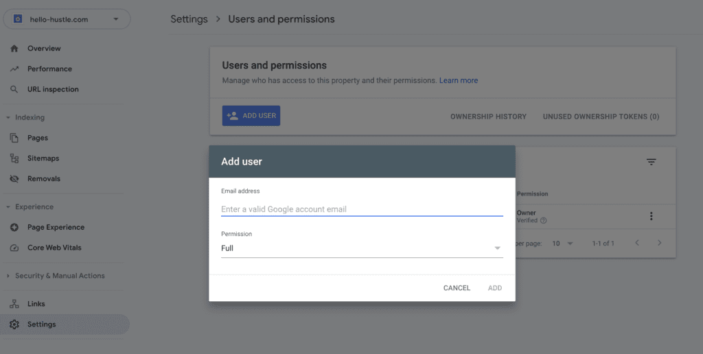Click the Removals crossed-eye icon
The image size is (703, 354).
coord(14,179)
